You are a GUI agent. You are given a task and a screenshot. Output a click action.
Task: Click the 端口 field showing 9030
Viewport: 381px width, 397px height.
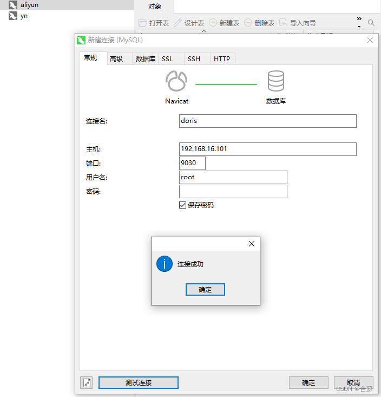192,164
